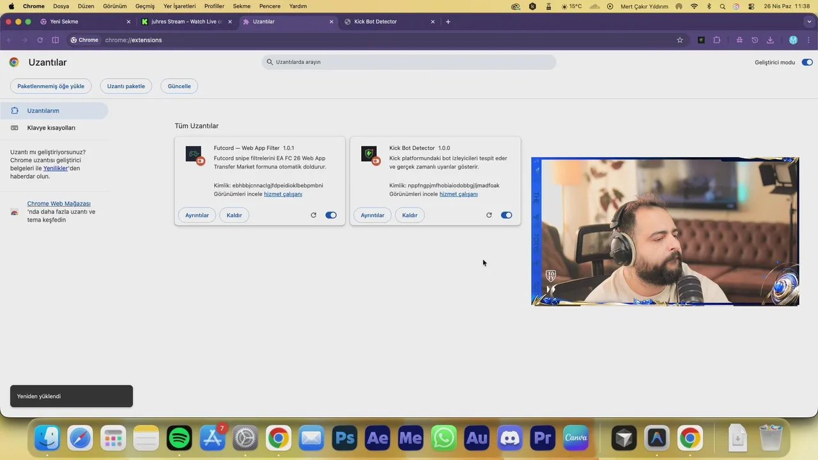The height and width of the screenshot is (460, 818).
Task: Click the Uzantı paketle button
Action: click(x=126, y=86)
